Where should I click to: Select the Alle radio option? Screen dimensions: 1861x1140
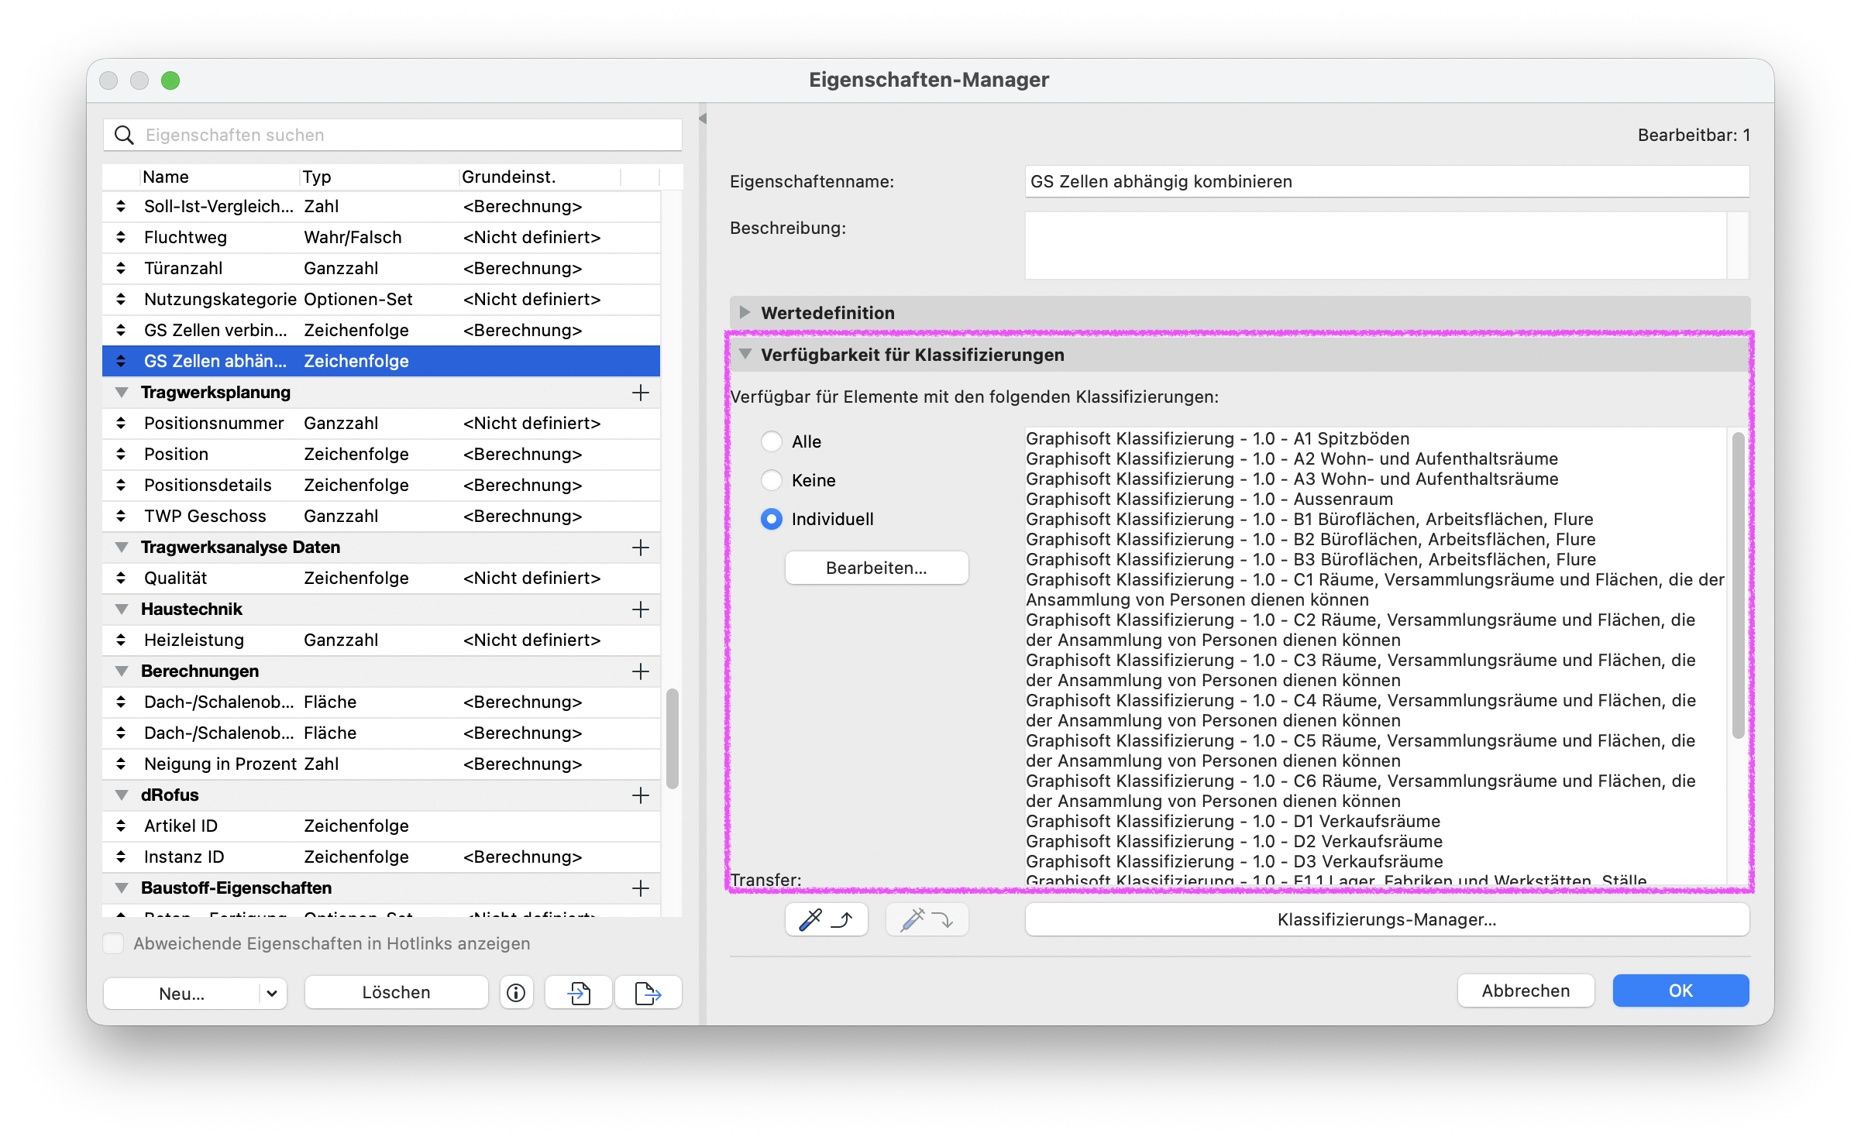pos(771,441)
